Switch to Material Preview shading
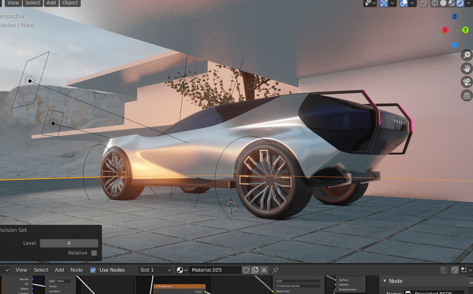Image resolution: width=473 pixels, height=294 pixels. click(452, 3)
